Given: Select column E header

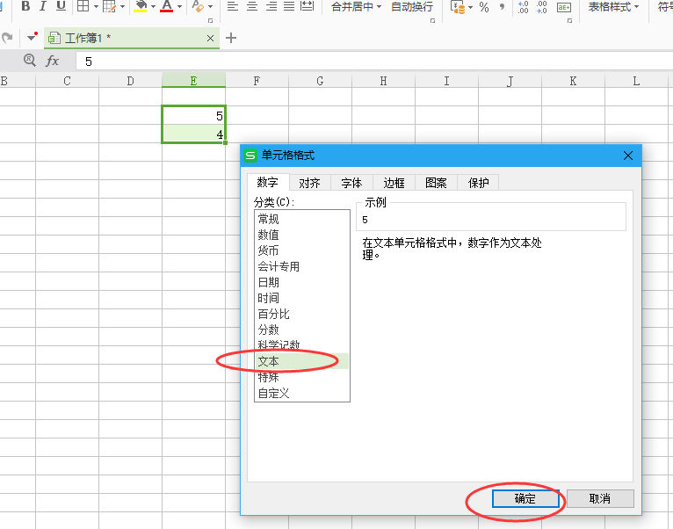Looking at the screenshot, I should [193, 81].
